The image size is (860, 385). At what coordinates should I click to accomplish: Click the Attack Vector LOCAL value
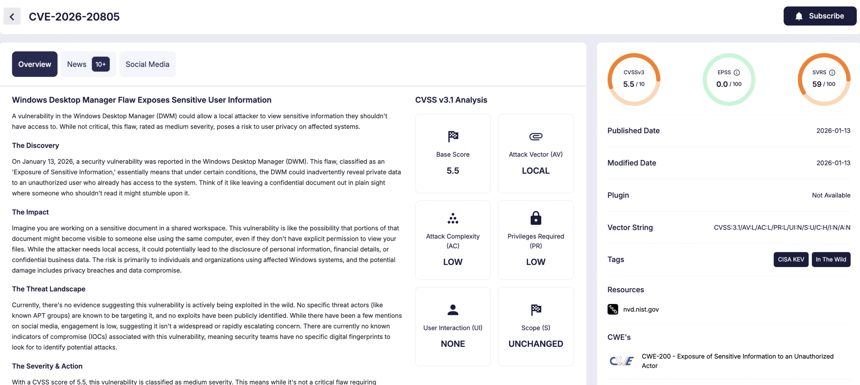point(536,171)
